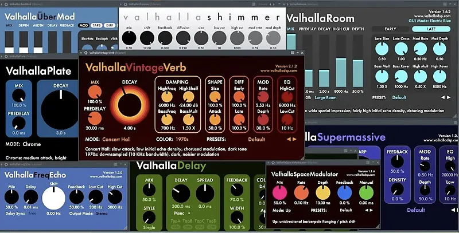Viewport: 459px width, 233px height.
Task: Open PRESET Default menu in ValhallaRoom
Action: 399,97
